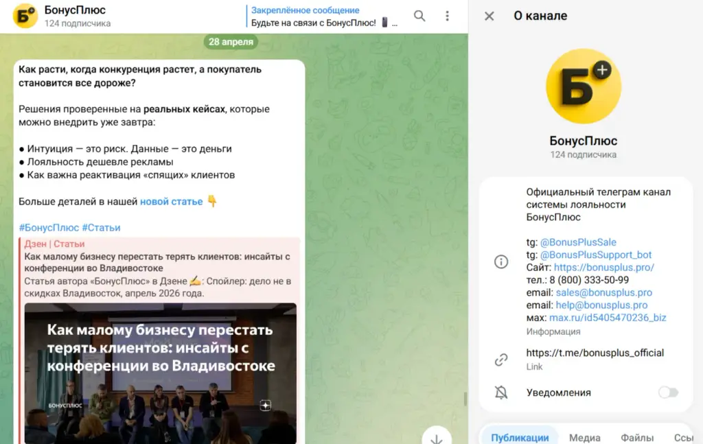703x444 pixels.
Task: Open the max.ru/id5405470236_biz link
Action: [608, 318]
